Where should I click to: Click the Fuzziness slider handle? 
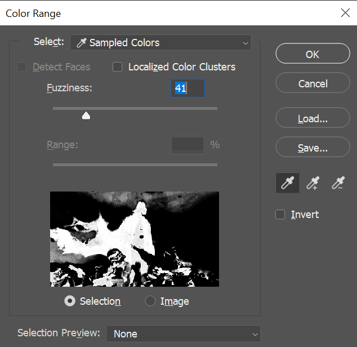pos(86,115)
